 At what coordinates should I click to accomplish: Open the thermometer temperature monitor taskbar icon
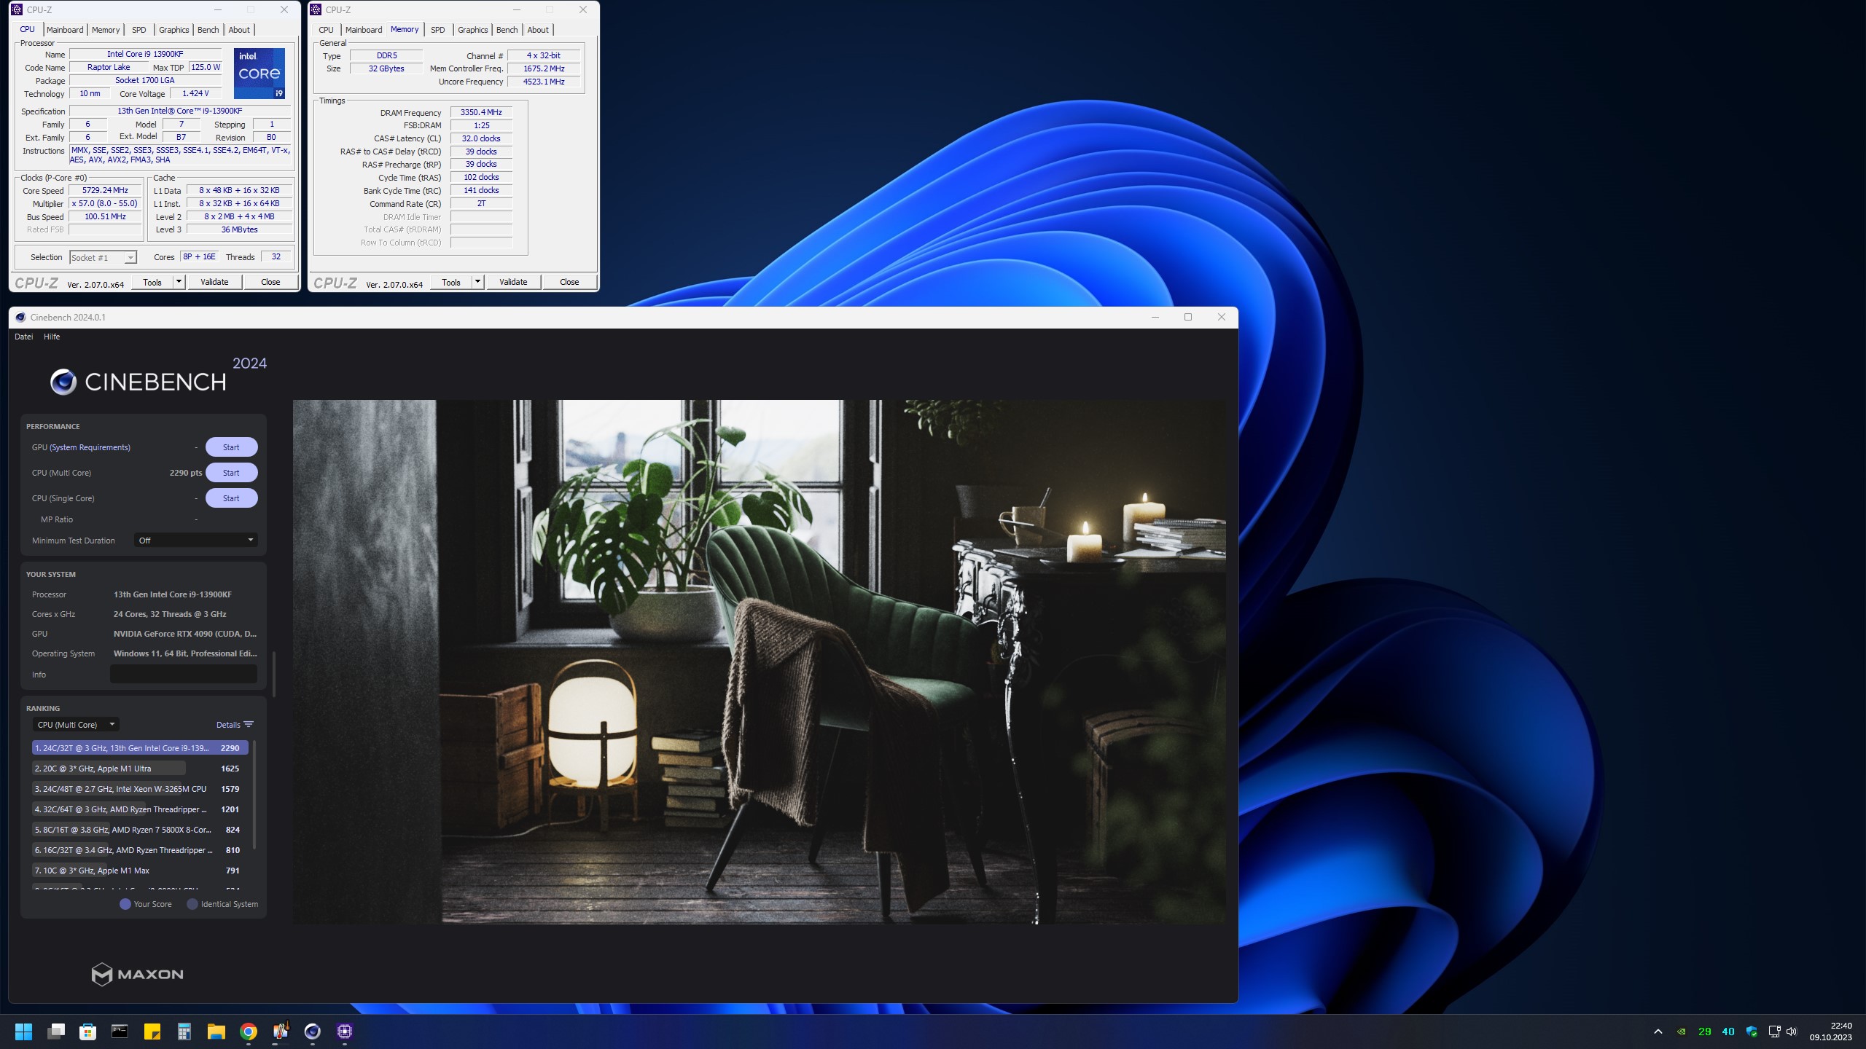(281, 1032)
